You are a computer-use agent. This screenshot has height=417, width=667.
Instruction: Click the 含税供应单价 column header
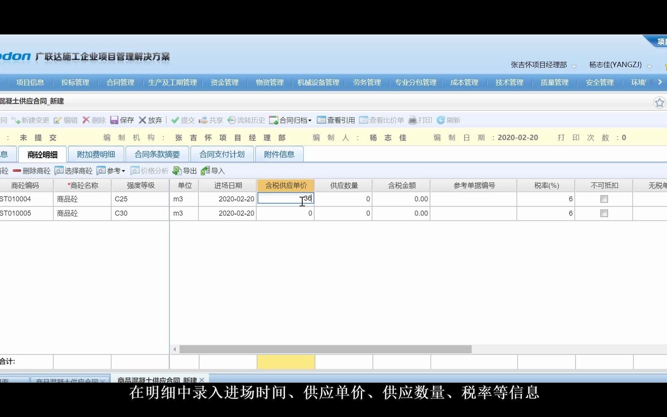286,185
